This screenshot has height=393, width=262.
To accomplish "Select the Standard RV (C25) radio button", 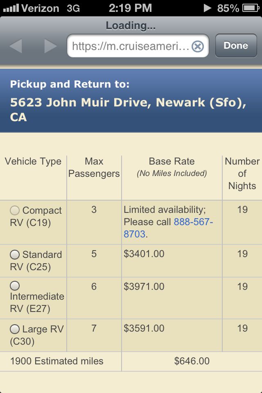I will 15,254.
